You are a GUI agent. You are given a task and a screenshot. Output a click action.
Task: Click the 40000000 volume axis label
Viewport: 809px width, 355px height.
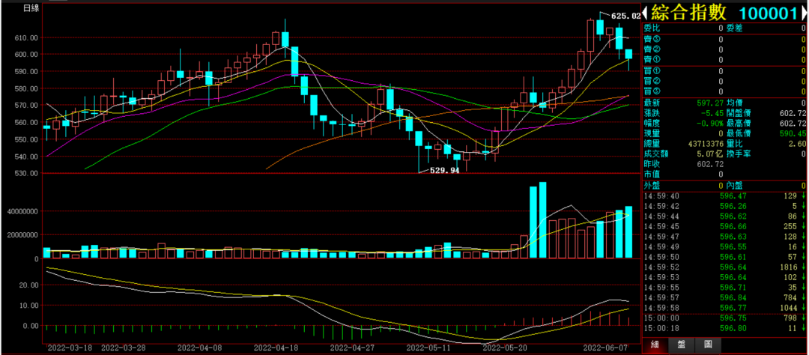pyautogui.click(x=22, y=211)
